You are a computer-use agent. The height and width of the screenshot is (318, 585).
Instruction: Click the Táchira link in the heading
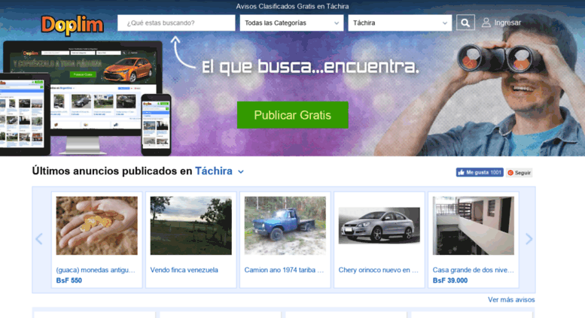coord(214,171)
